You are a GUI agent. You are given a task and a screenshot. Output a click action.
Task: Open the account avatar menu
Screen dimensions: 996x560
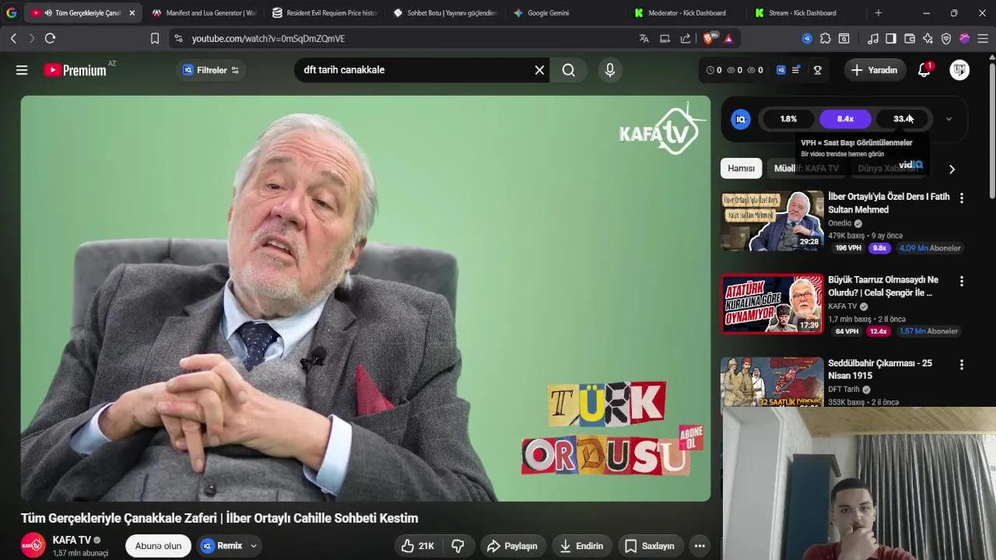click(959, 70)
